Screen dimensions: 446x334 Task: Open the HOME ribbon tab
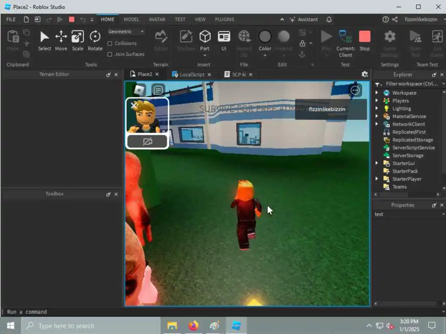pos(108,19)
